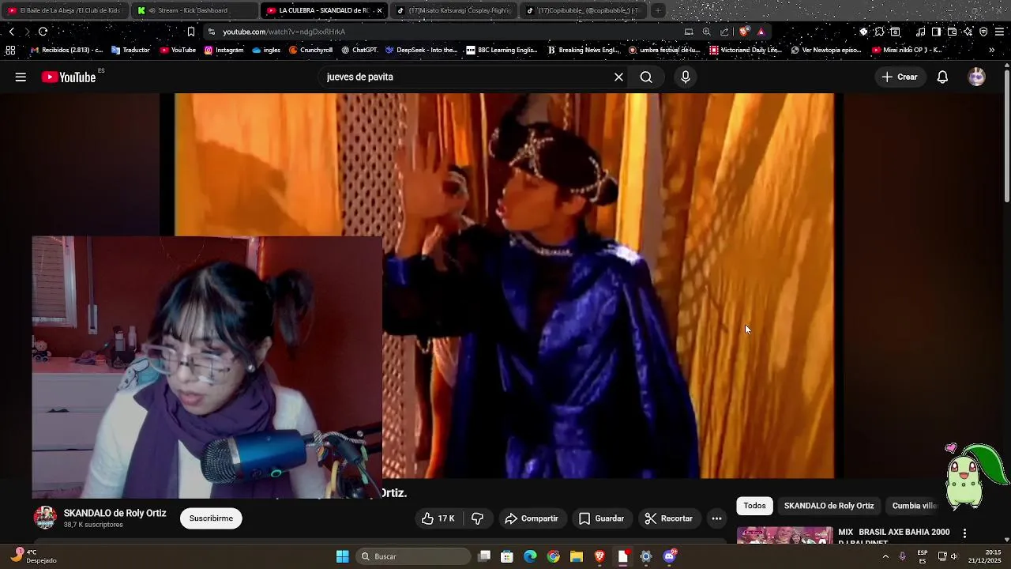Open the Instagram bookmark

click(x=224, y=50)
